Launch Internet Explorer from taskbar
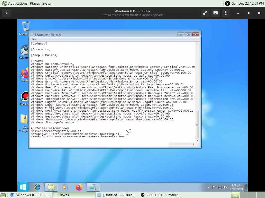Image resolution: width=265 pixels, height=198 pixels. tap(37, 187)
